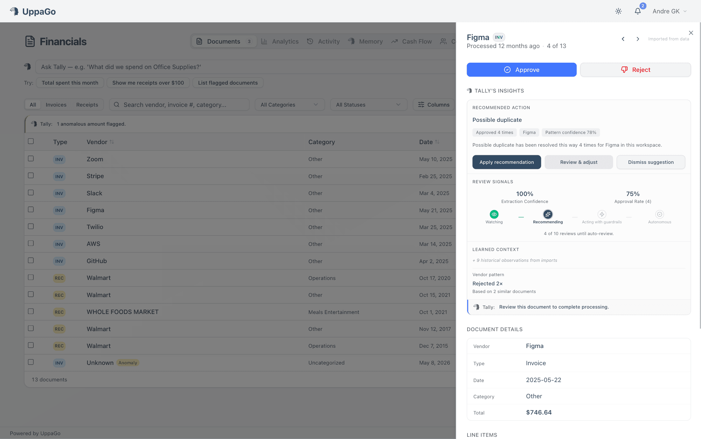Click 'Pattern confidence 78%' chip
The height and width of the screenshot is (439, 701).
(x=571, y=132)
